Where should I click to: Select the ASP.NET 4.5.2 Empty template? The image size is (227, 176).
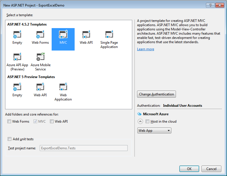17,38
